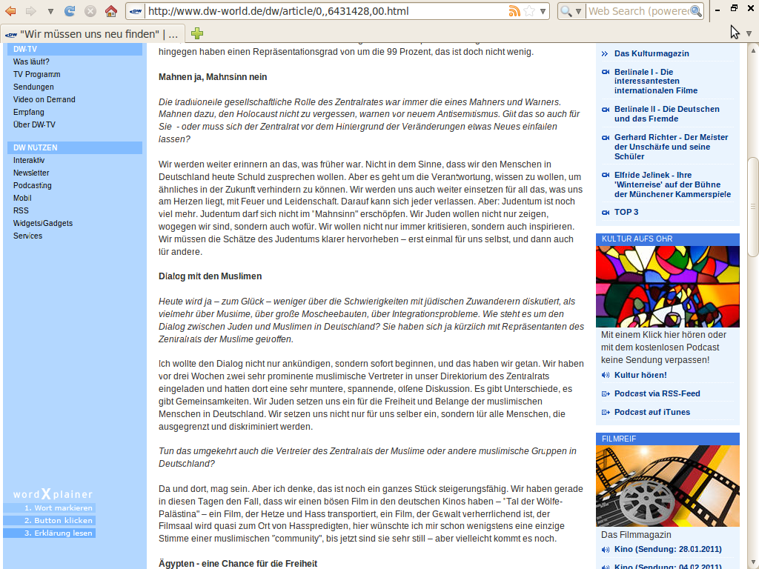759x569 pixels.
Task: Open the Elfride Jelinek Winterreise link
Action: (673, 184)
